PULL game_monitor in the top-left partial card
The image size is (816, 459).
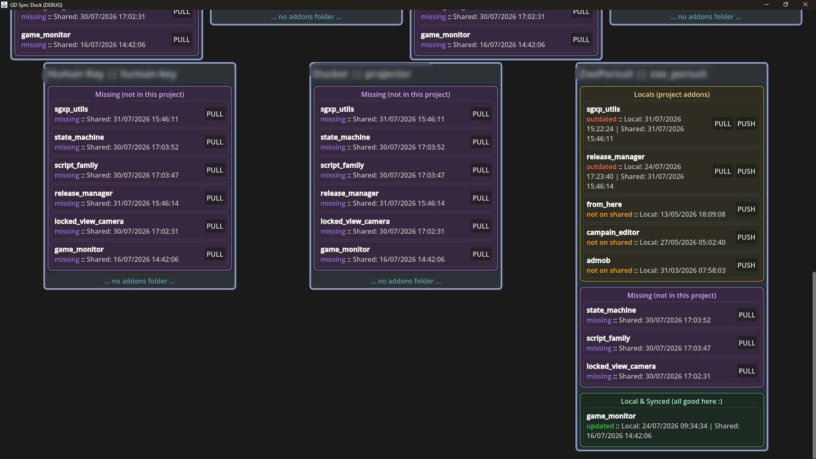click(181, 40)
